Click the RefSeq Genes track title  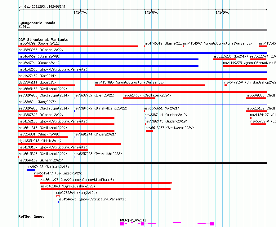click(31, 216)
